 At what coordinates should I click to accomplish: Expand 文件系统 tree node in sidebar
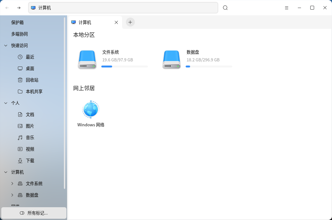(x=12, y=184)
